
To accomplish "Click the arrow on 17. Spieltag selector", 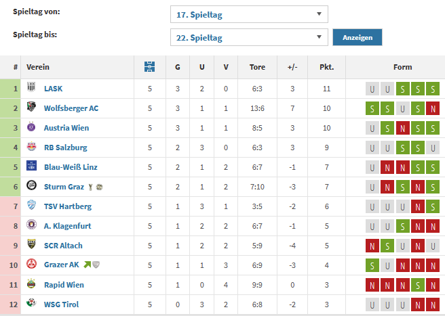I will point(319,14).
